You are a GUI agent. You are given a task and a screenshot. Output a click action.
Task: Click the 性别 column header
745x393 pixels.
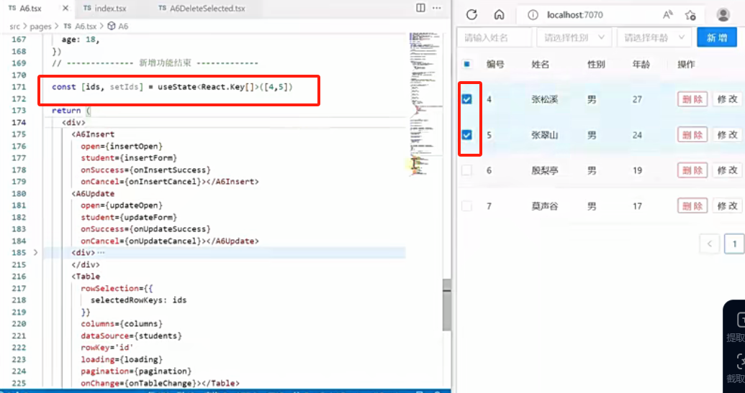[596, 65]
